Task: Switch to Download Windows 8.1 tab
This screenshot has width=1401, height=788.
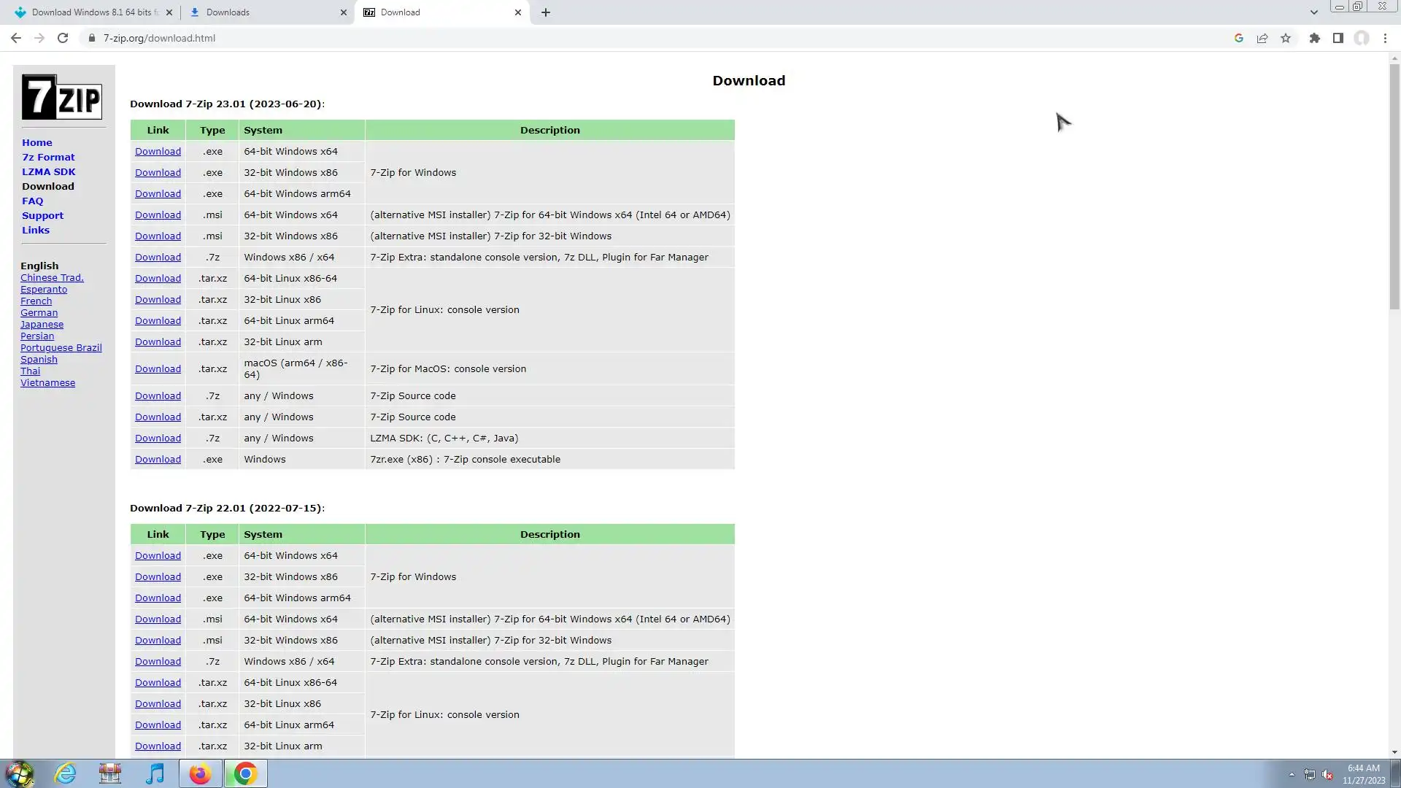Action: click(91, 12)
